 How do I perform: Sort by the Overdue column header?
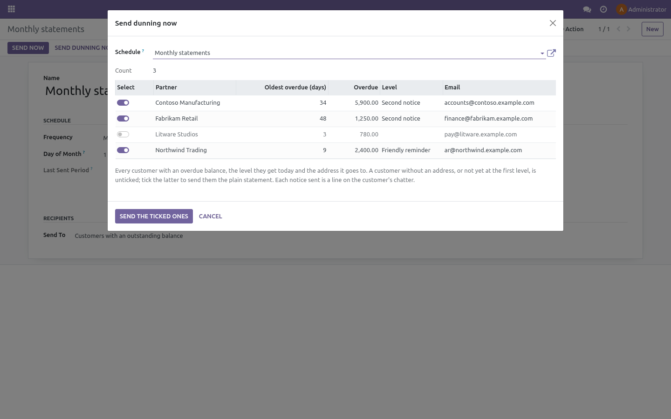click(354, 88)
